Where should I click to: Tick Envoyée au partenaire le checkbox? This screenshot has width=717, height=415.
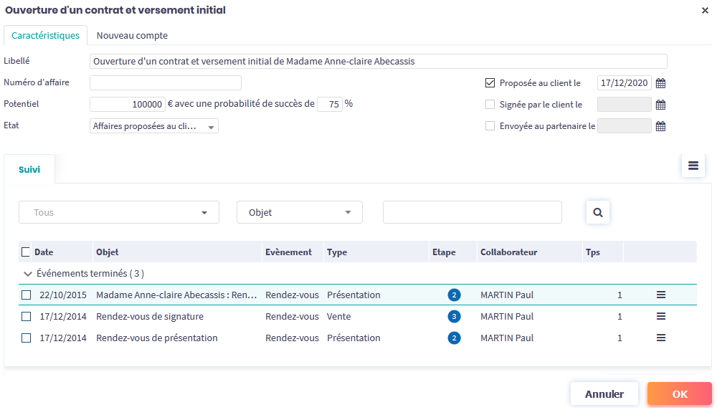[x=490, y=126]
